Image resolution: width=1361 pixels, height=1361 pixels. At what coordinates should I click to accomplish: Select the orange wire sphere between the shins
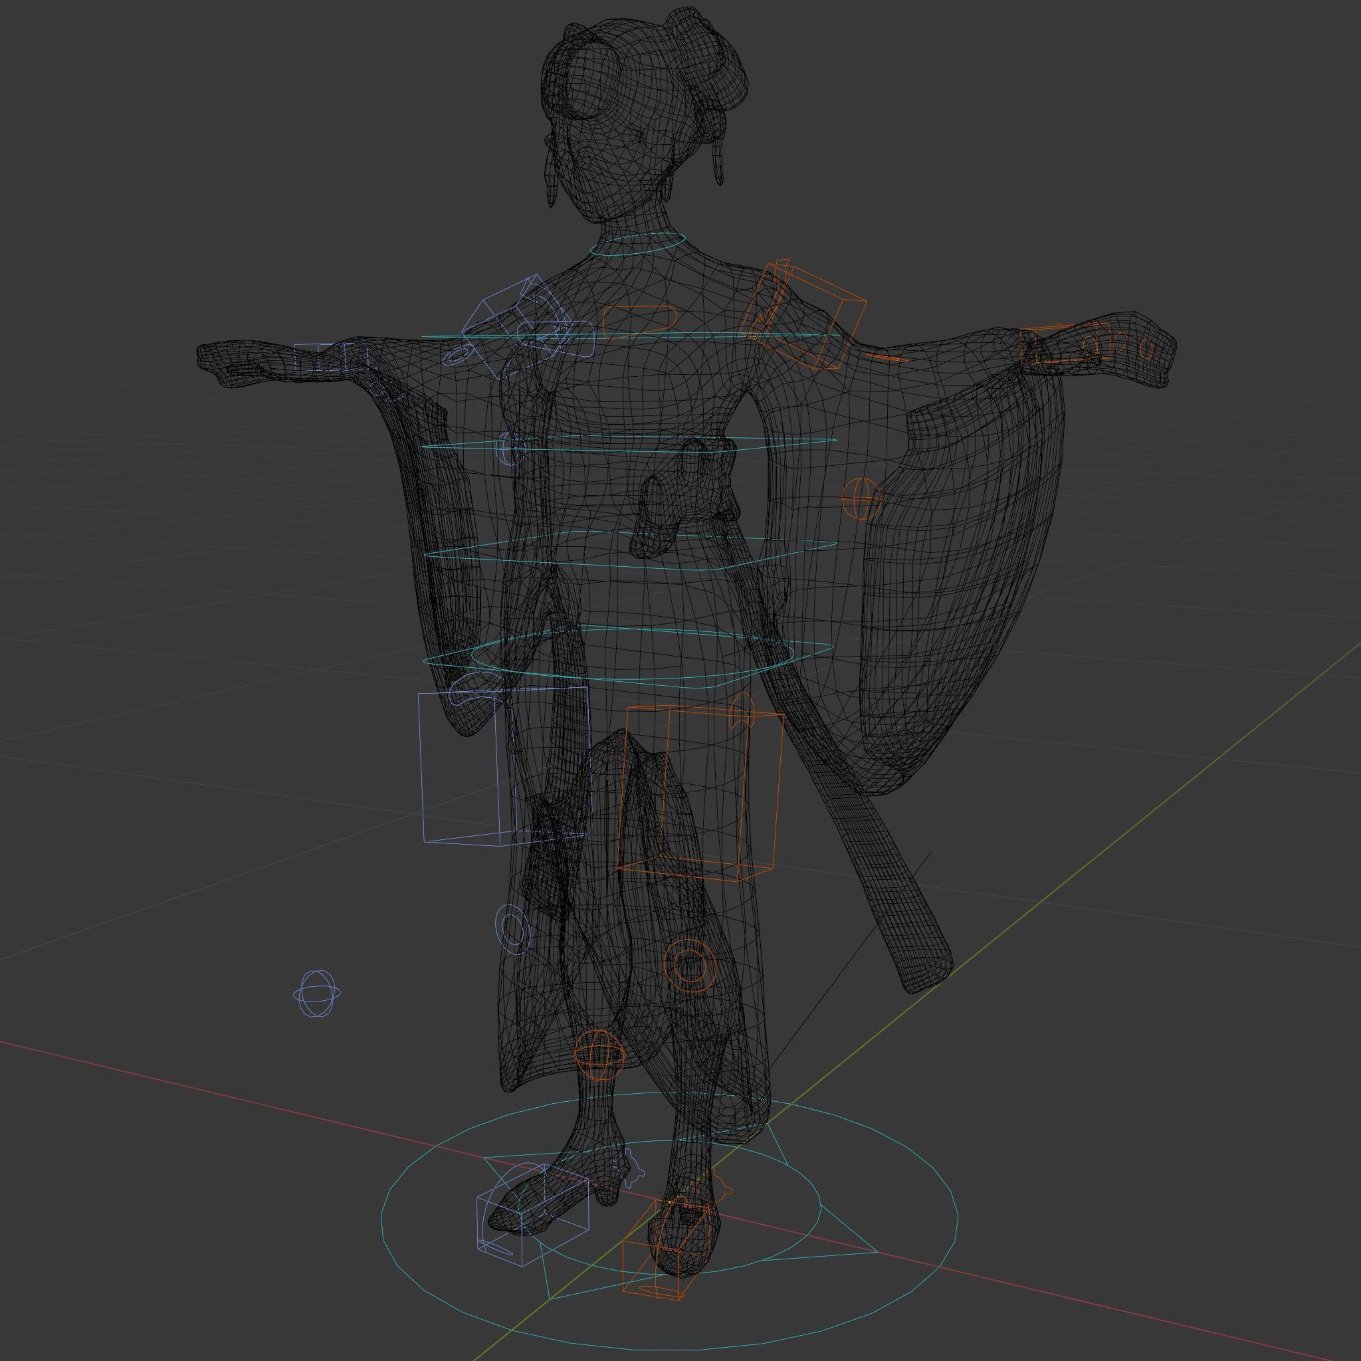click(599, 1055)
